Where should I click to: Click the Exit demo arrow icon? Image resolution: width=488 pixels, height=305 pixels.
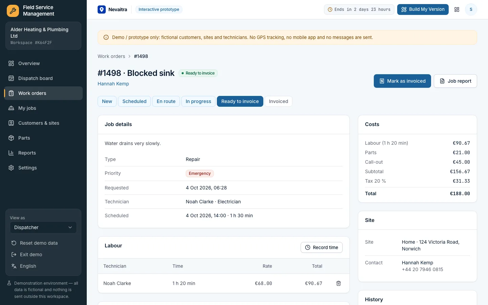point(14,255)
